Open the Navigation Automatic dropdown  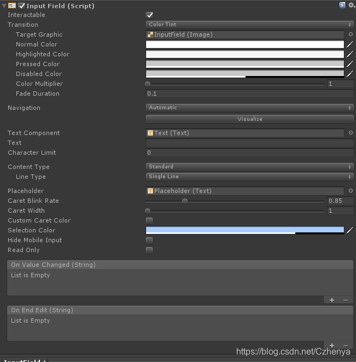tap(249, 108)
